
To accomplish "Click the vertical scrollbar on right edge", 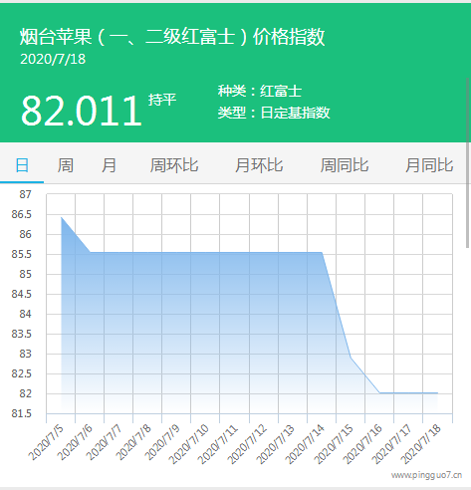I will (468, 162).
